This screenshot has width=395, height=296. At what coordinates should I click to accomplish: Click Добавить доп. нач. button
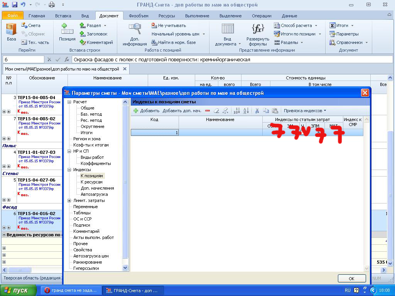pyautogui.click(x=182, y=111)
